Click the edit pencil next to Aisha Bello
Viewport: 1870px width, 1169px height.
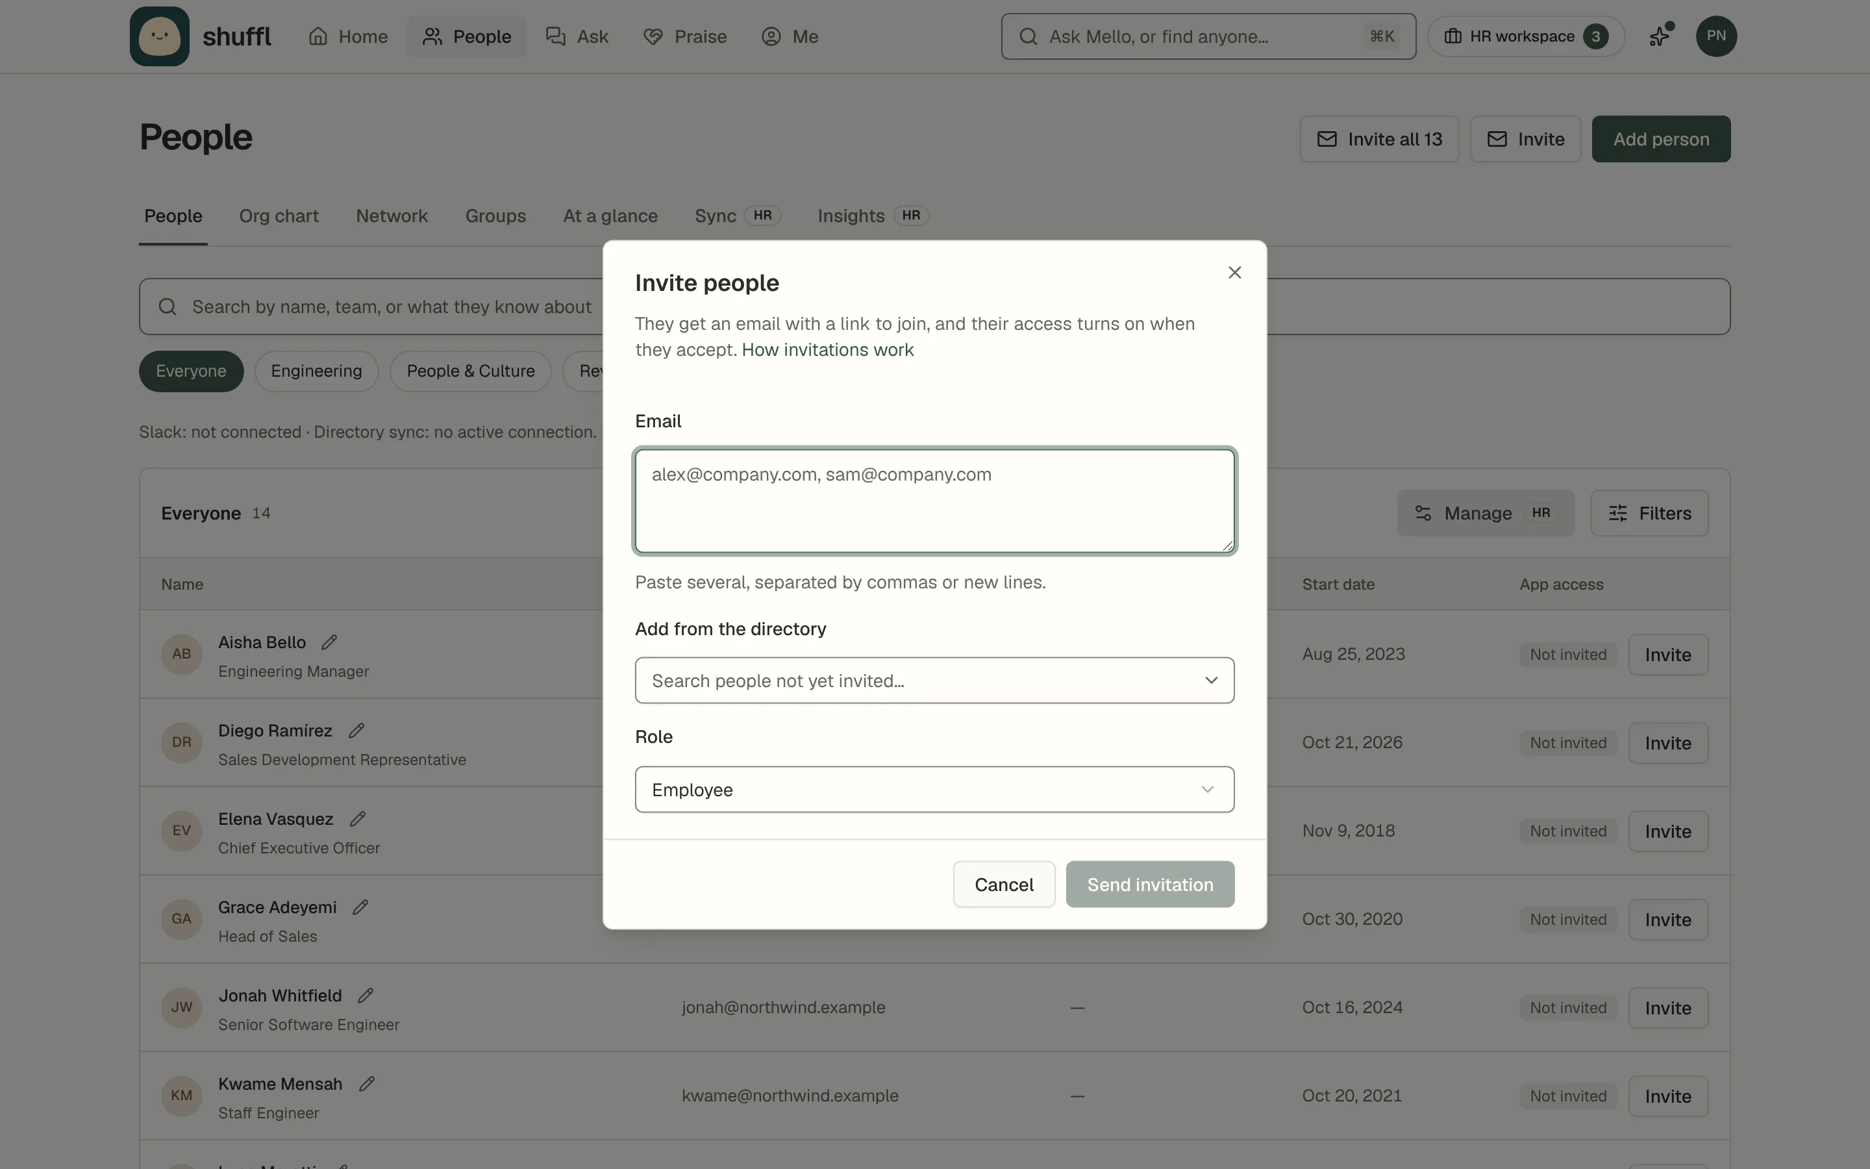329,642
